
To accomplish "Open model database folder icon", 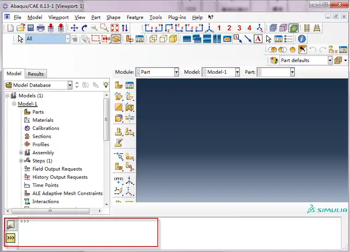I will click(21, 28).
